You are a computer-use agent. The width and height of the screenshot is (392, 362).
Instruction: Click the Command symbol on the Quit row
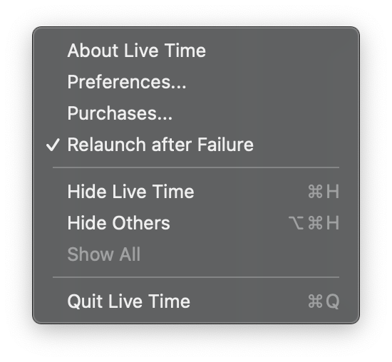[315, 301]
